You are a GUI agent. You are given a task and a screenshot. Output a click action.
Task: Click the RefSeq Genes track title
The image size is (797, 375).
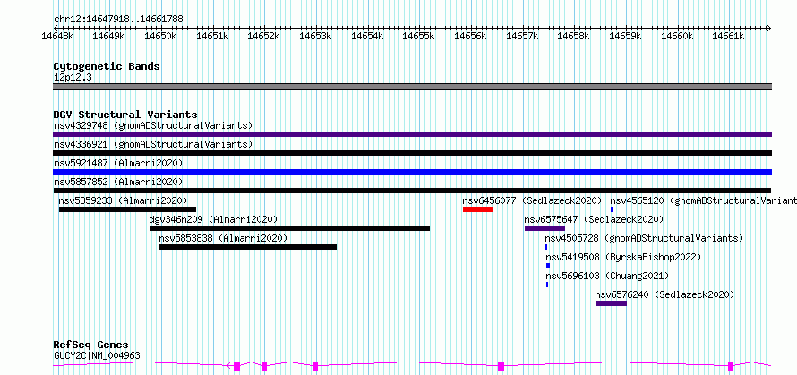point(90,345)
